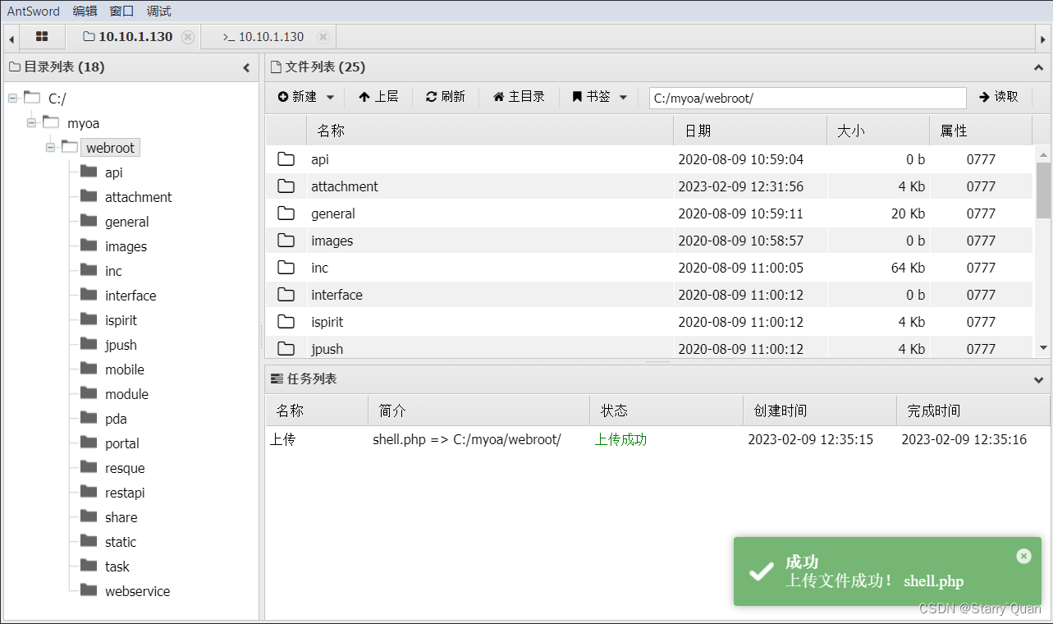Image resolution: width=1053 pixels, height=624 pixels.
Task: Collapse the file list panel chevron
Action: pos(1039,68)
